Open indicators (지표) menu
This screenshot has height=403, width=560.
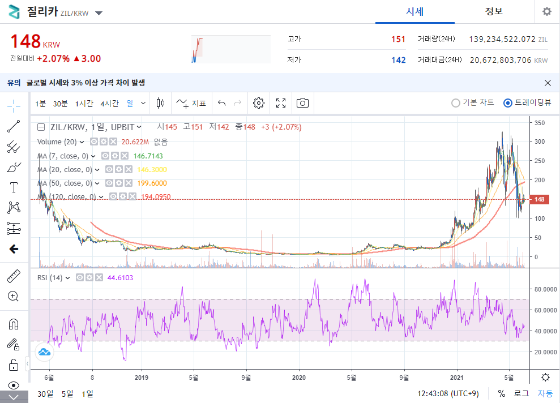coord(191,103)
